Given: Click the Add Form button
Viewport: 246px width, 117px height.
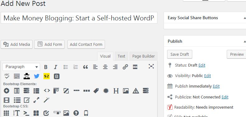Looking at the screenshot, I should coord(49,45).
